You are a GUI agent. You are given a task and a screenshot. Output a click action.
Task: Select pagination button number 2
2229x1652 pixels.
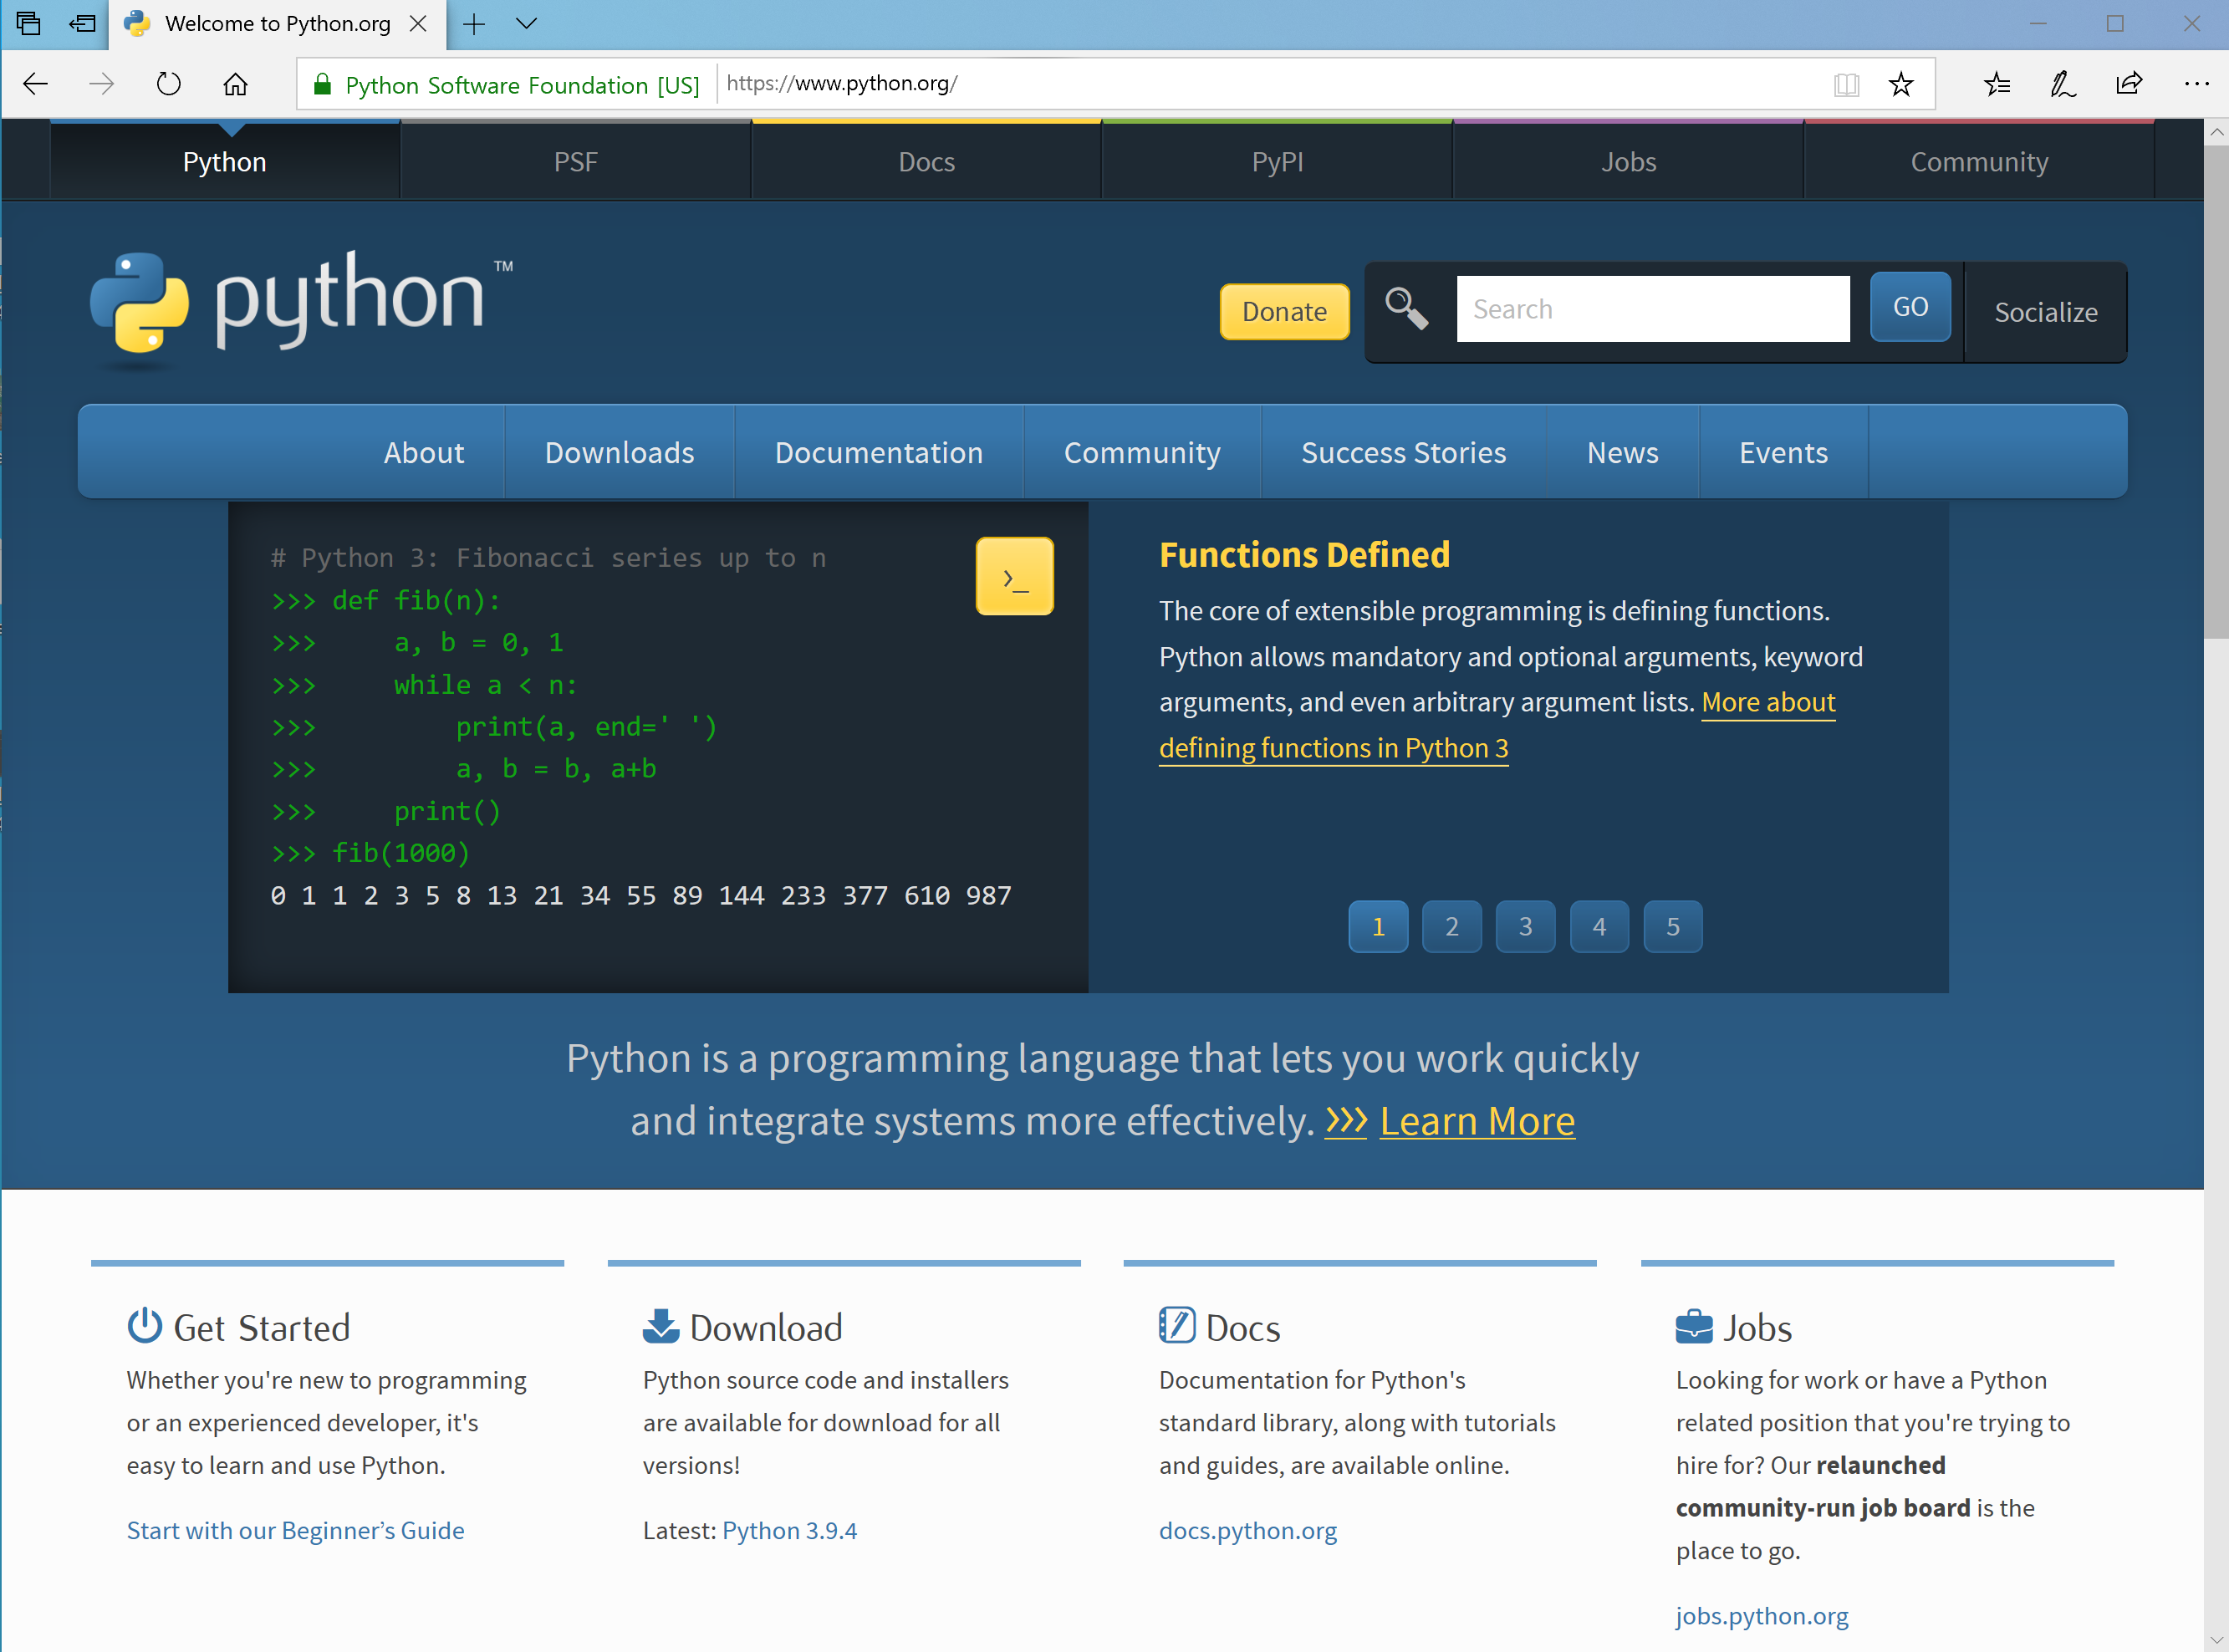tap(1452, 925)
